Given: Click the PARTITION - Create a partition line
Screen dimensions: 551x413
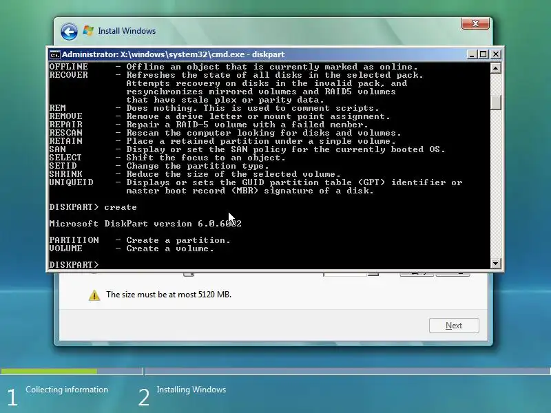Looking at the screenshot, I should point(140,240).
